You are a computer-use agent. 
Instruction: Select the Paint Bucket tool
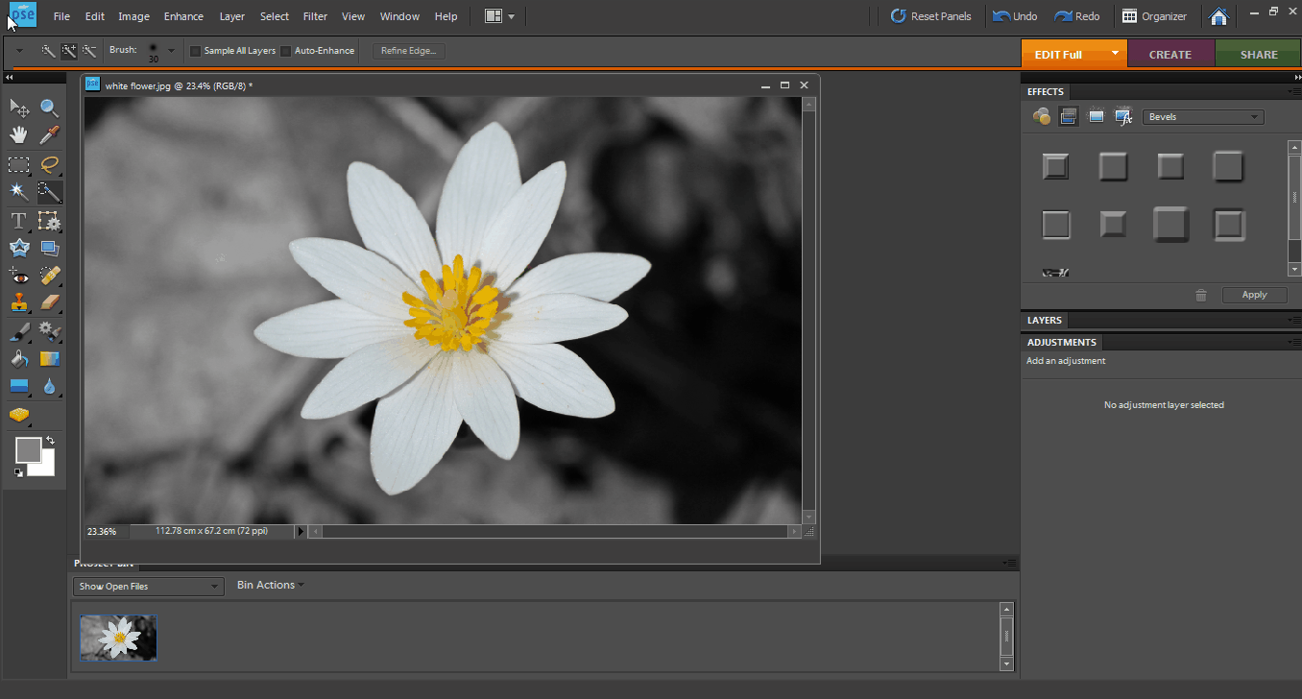pos(19,359)
